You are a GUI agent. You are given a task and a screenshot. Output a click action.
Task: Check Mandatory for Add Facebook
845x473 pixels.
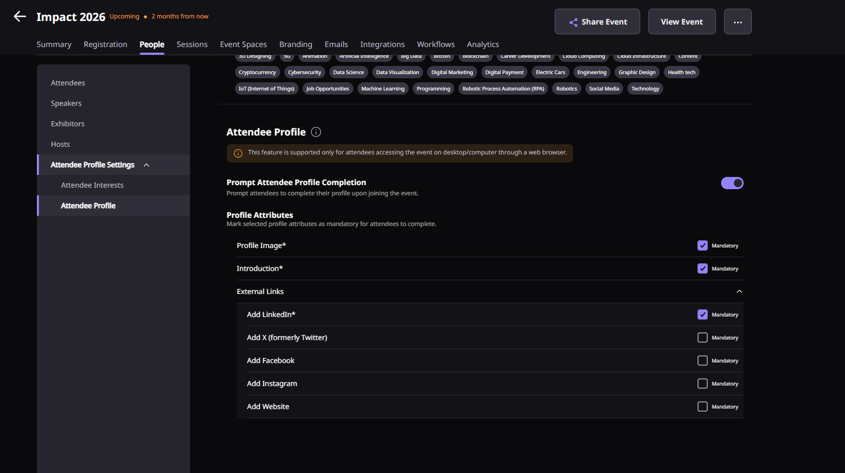pos(703,361)
